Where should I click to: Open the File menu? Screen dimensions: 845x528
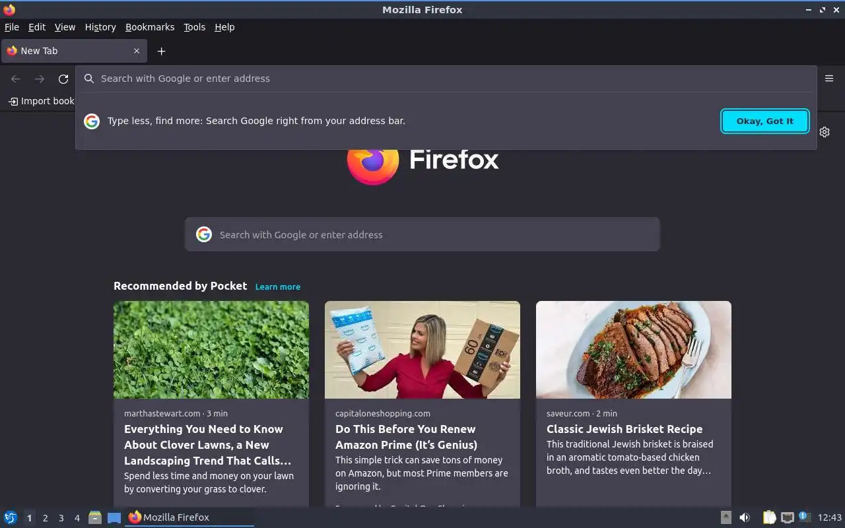(x=12, y=27)
